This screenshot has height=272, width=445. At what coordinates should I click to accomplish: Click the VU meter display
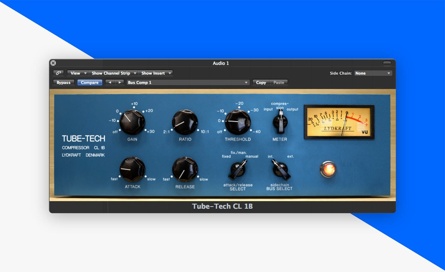click(339, 122)
